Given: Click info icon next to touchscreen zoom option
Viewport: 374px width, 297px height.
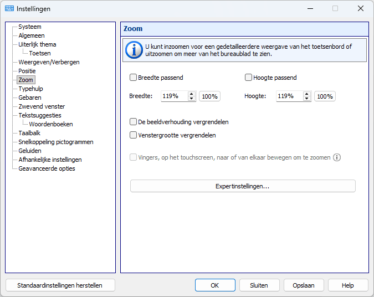Looking at the screenshot, I should (x=337, y=157).
